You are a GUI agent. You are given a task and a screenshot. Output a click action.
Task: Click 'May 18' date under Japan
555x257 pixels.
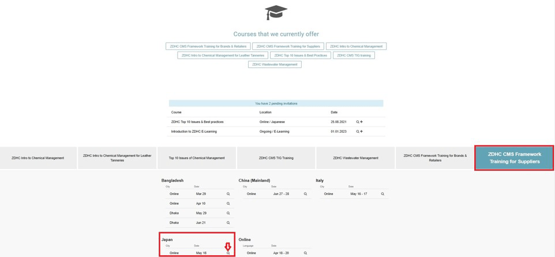201,253
